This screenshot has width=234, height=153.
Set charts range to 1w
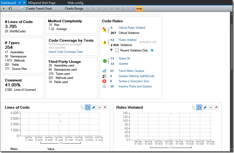pos(88,9)
